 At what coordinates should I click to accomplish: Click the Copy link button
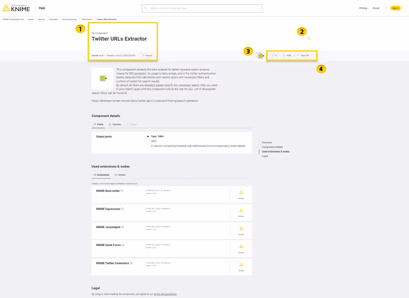[303, 55]
